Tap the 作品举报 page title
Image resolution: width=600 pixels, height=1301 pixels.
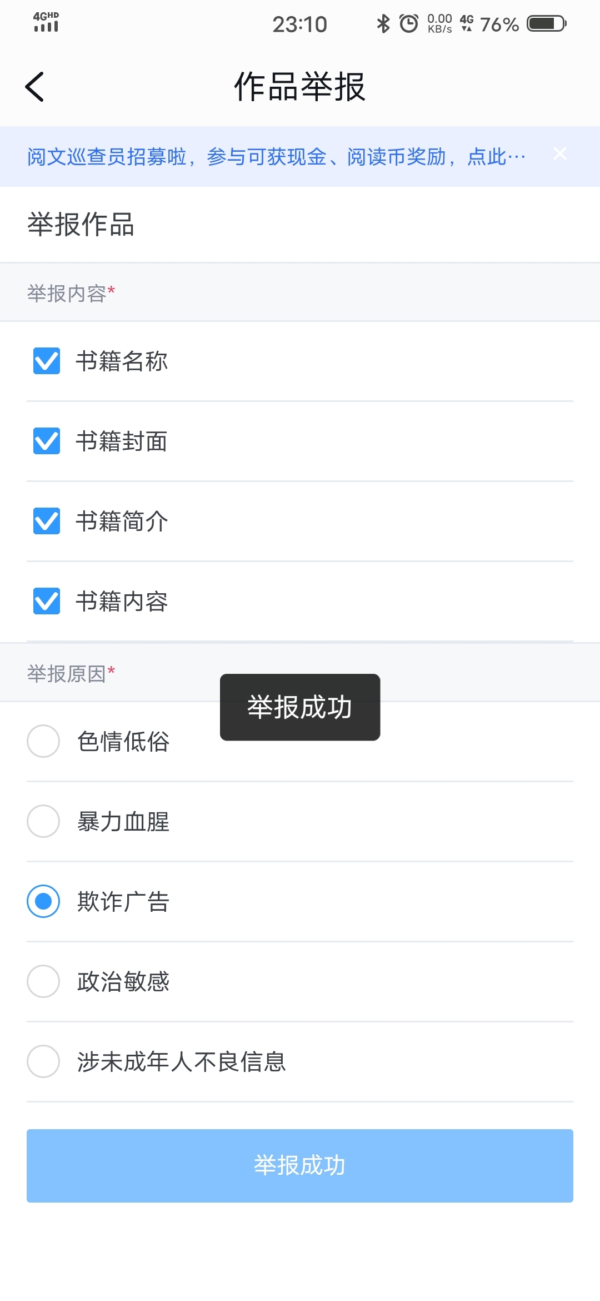[300, 87]
